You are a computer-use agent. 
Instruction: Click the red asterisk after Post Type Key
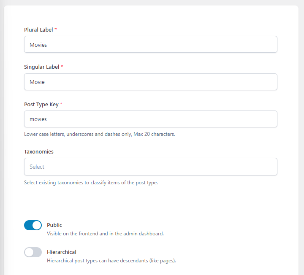61,104
